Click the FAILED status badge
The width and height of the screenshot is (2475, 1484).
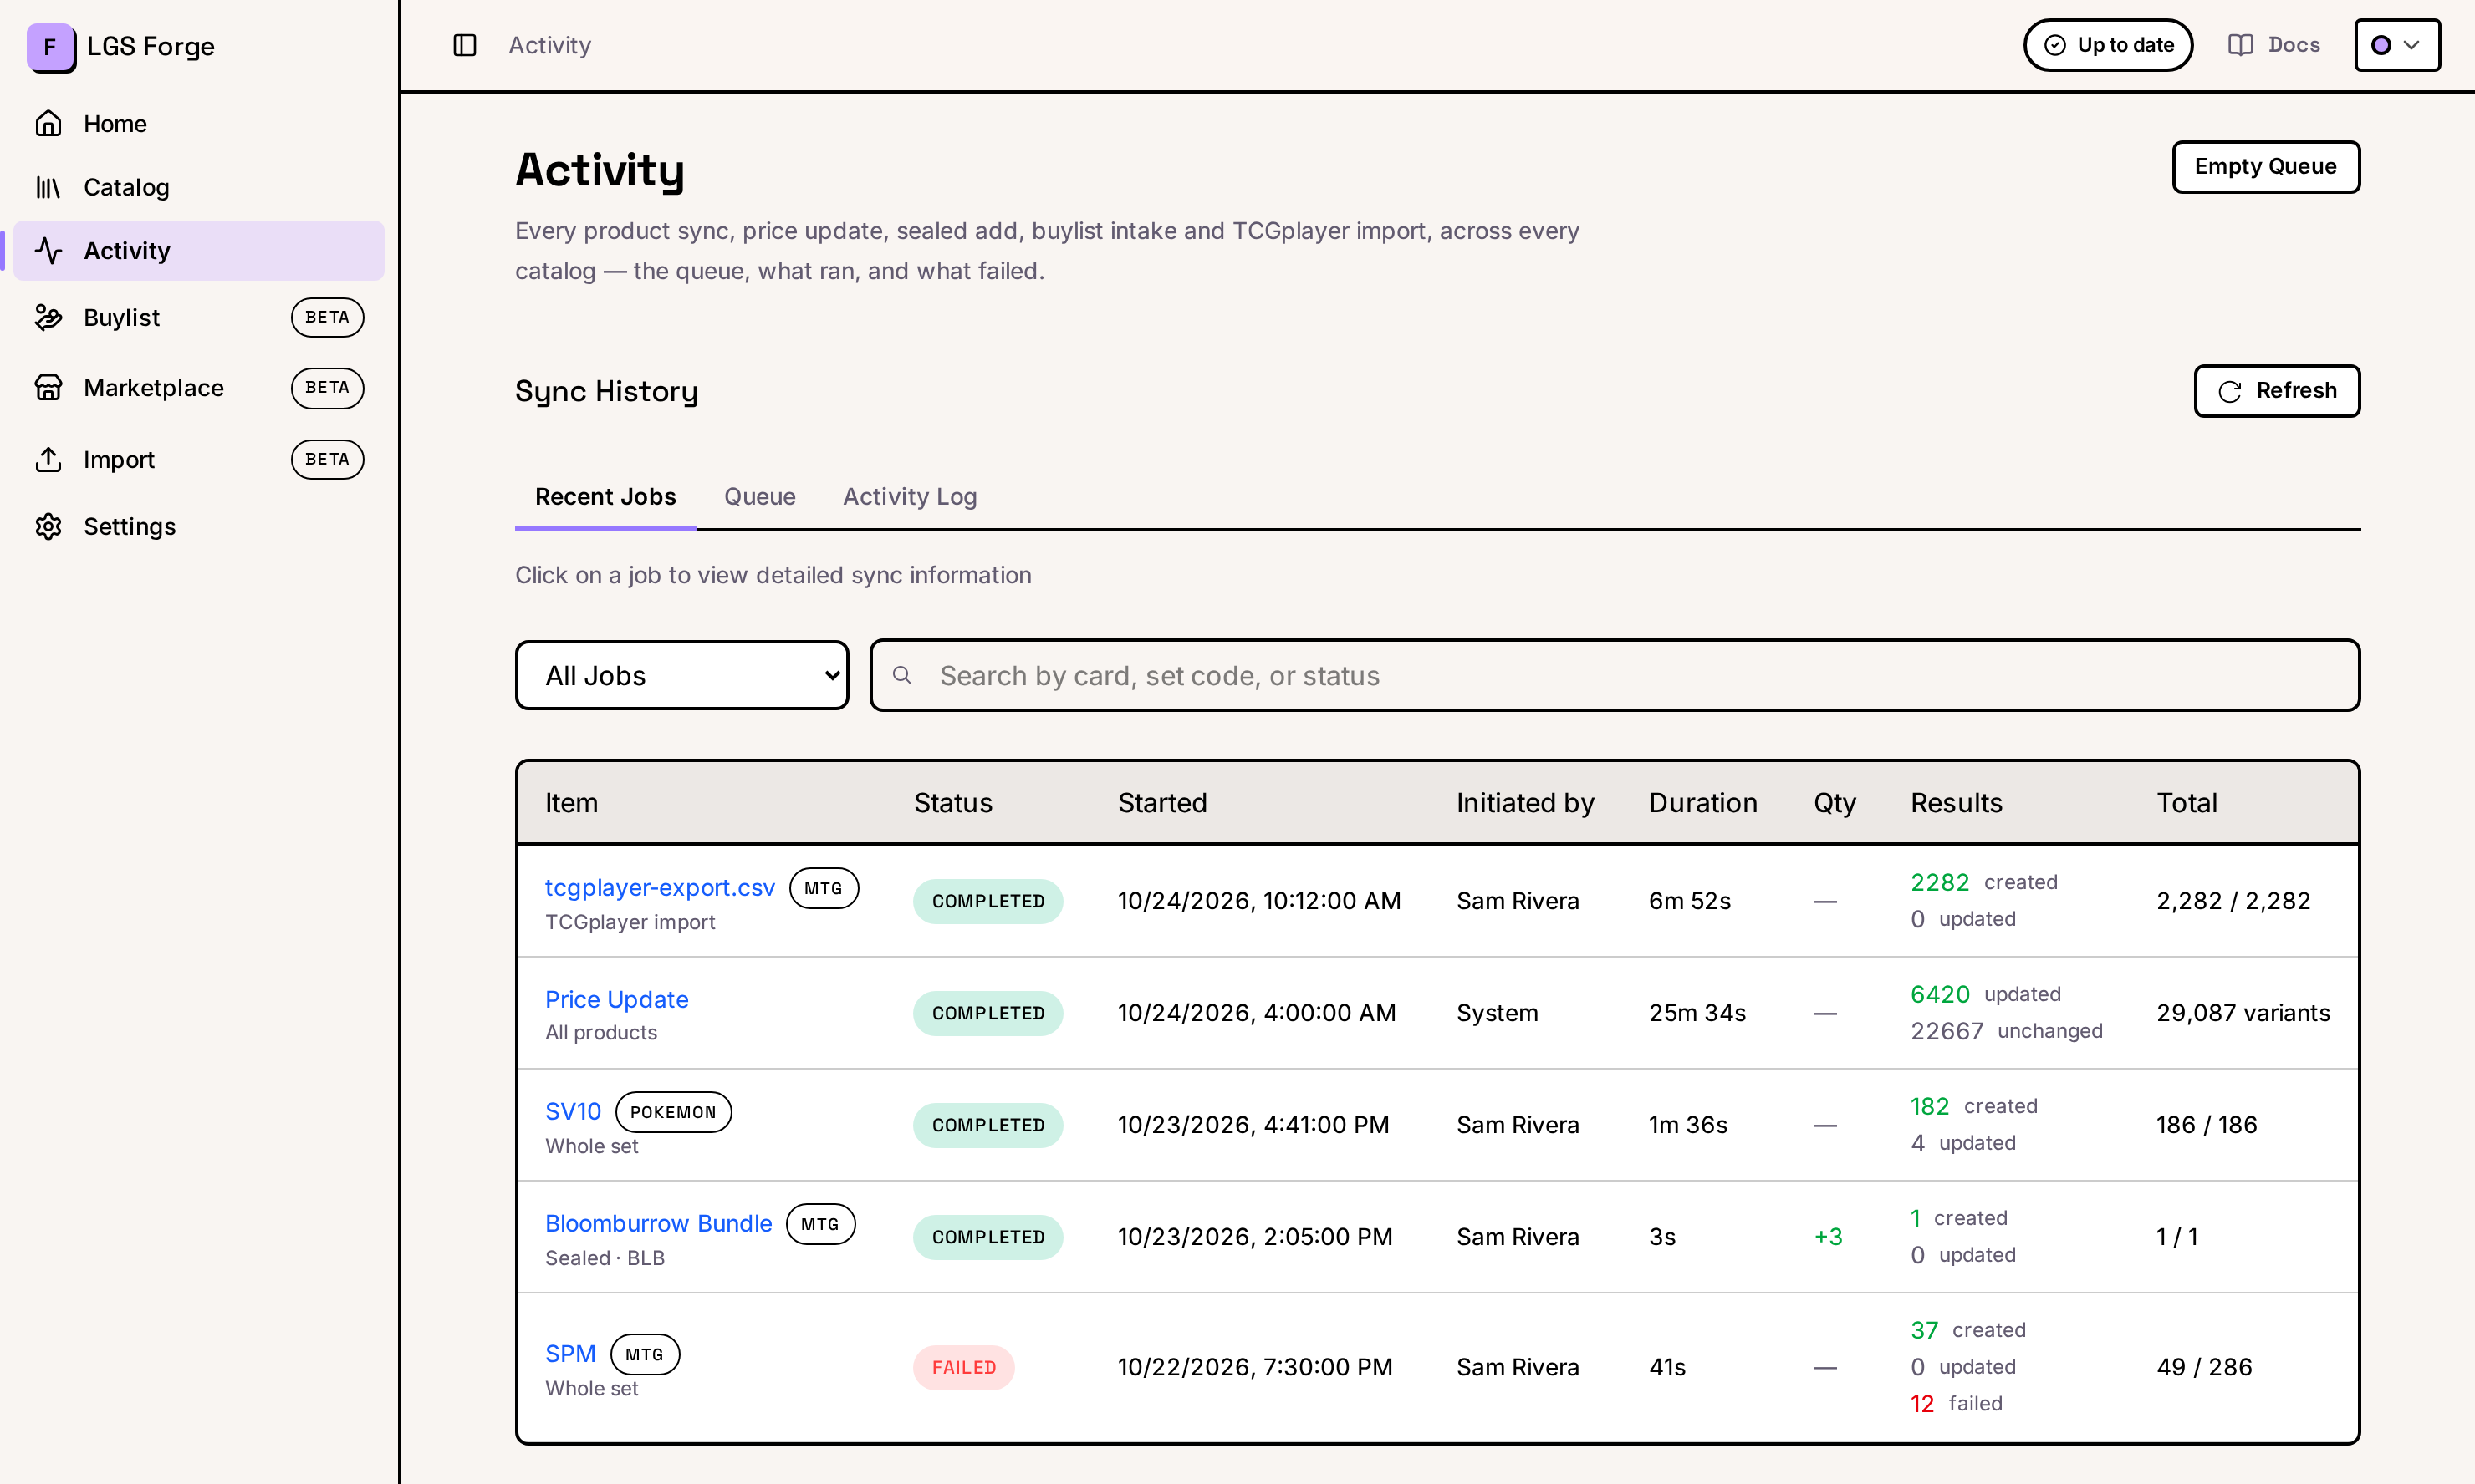(x=963, y=1368)
